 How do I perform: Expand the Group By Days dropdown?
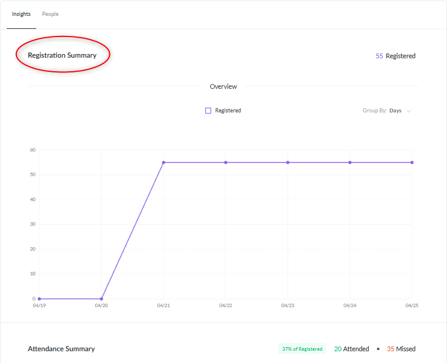pos(386,111)
